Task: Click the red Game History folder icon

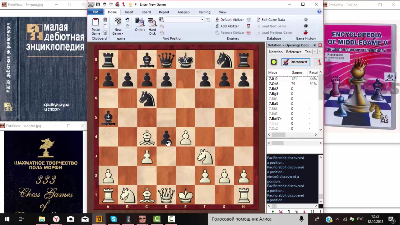Action: click(x=306, y=32)
